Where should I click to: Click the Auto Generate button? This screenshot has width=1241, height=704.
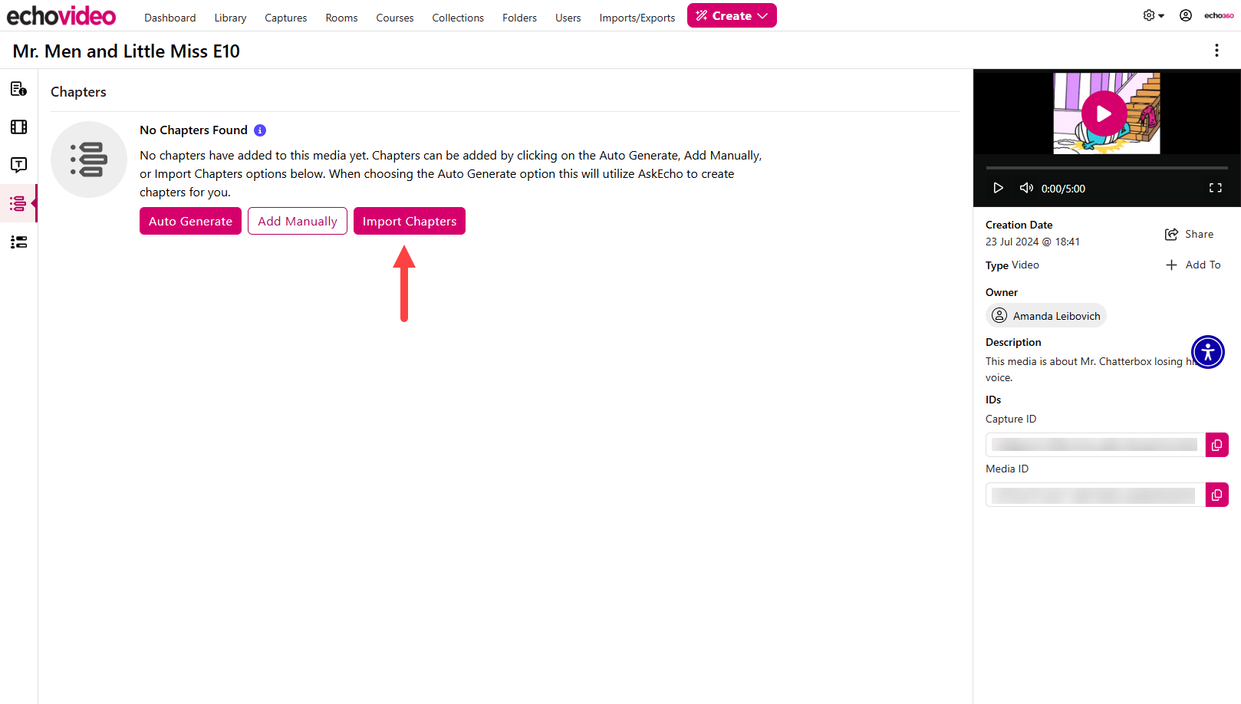[x=190, y=221]
